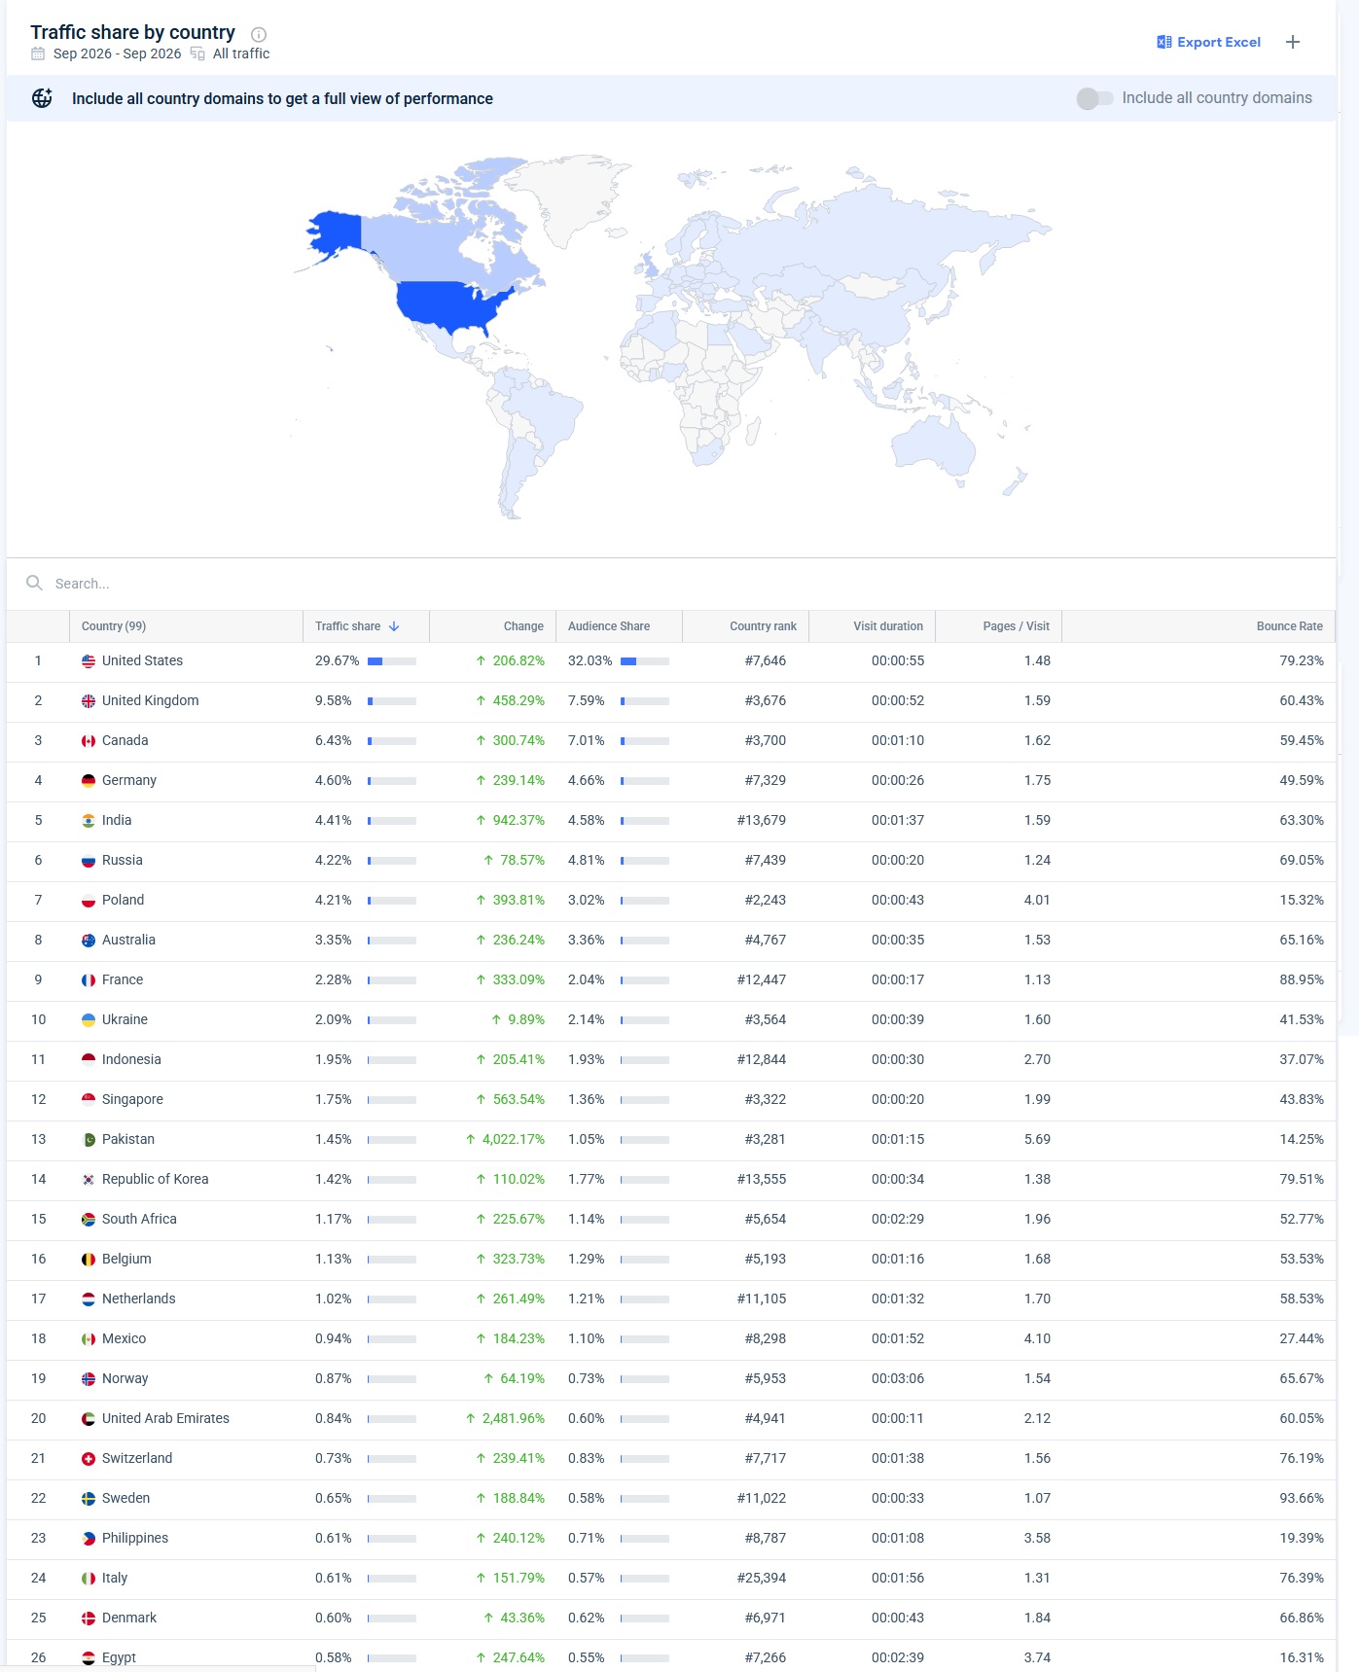Sort table by Pages / Visit header

click(1016, 626)
